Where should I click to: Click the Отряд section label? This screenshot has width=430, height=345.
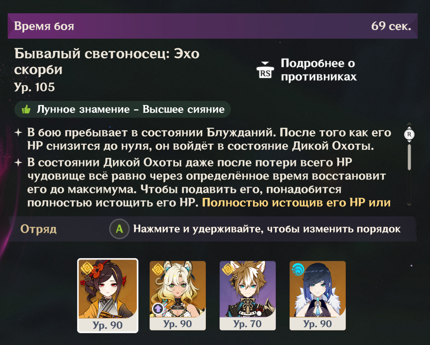(x=39, y=229)
